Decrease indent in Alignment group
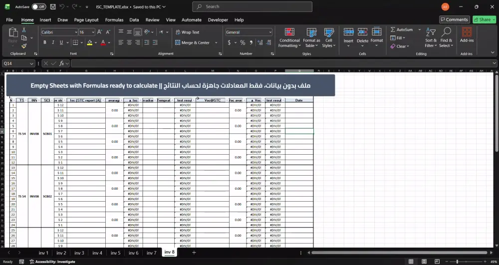Screen dimensions: 499x265 (x=147, y=42)
